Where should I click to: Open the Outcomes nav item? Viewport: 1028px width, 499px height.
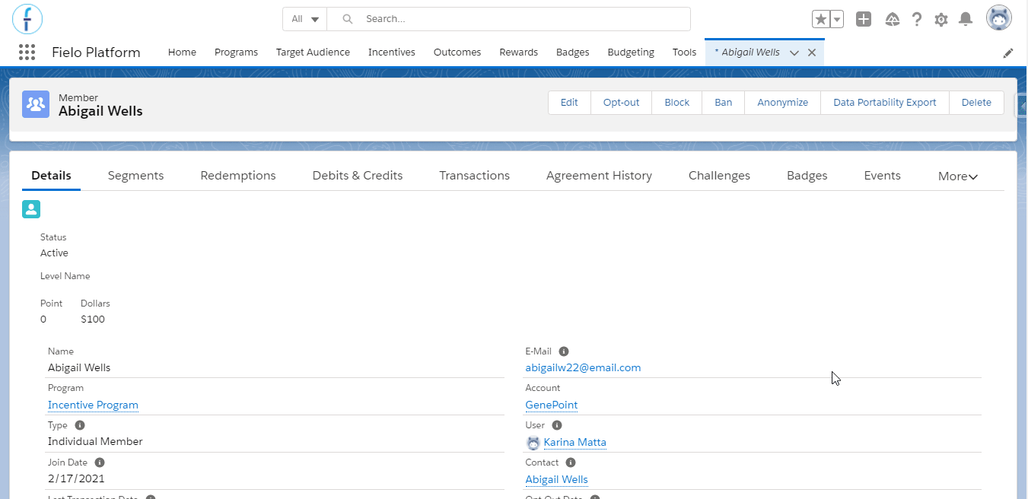457,52
